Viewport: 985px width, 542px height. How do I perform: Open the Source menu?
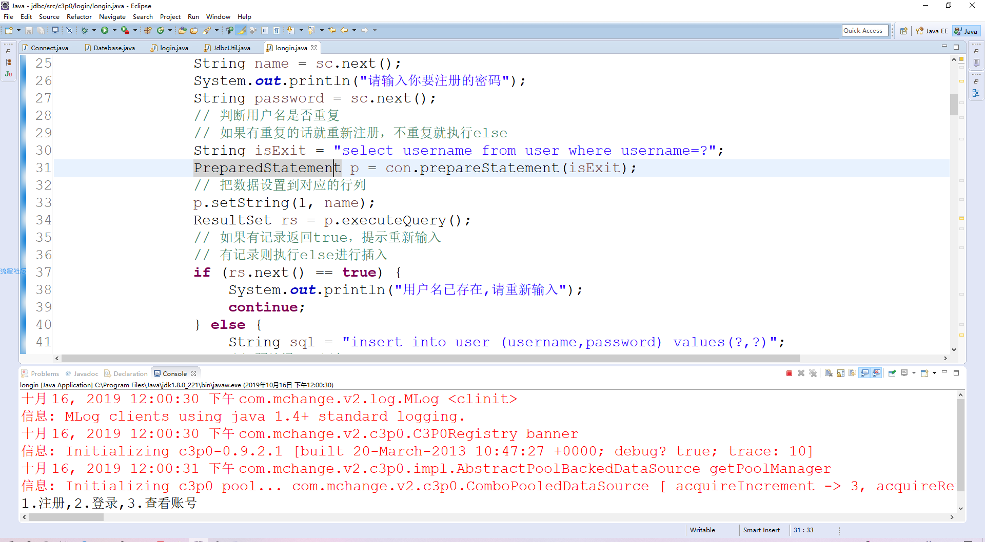click(x=49, y=17)
